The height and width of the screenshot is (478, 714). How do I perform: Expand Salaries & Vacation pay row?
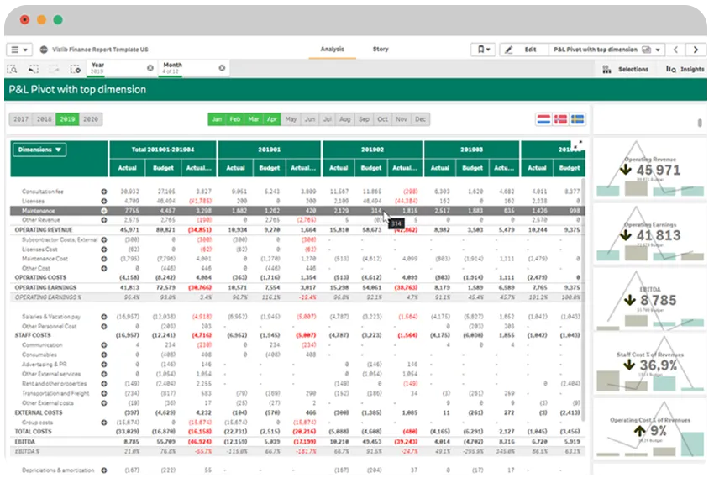104,318
